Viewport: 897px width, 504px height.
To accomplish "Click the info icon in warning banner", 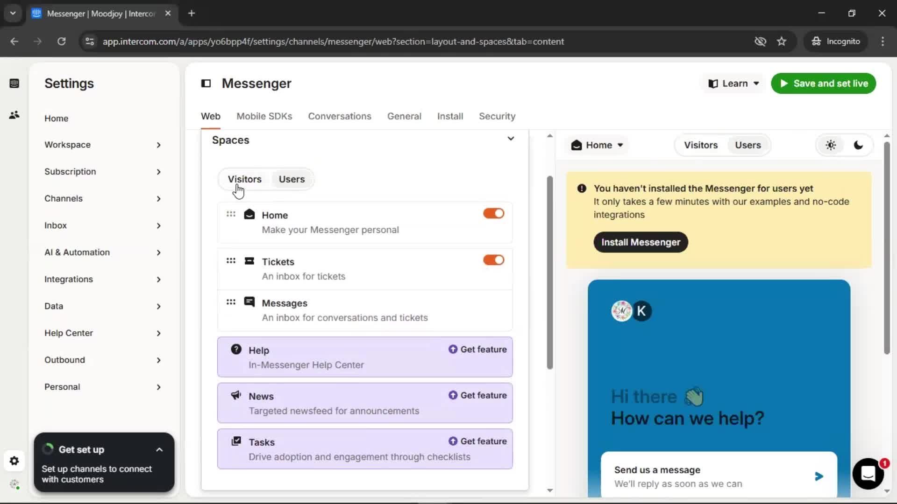I will [582, 189].
